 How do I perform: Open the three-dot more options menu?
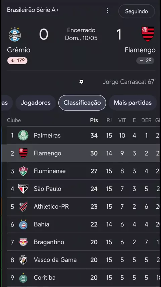pyautogui.click(x=107, y=11)
